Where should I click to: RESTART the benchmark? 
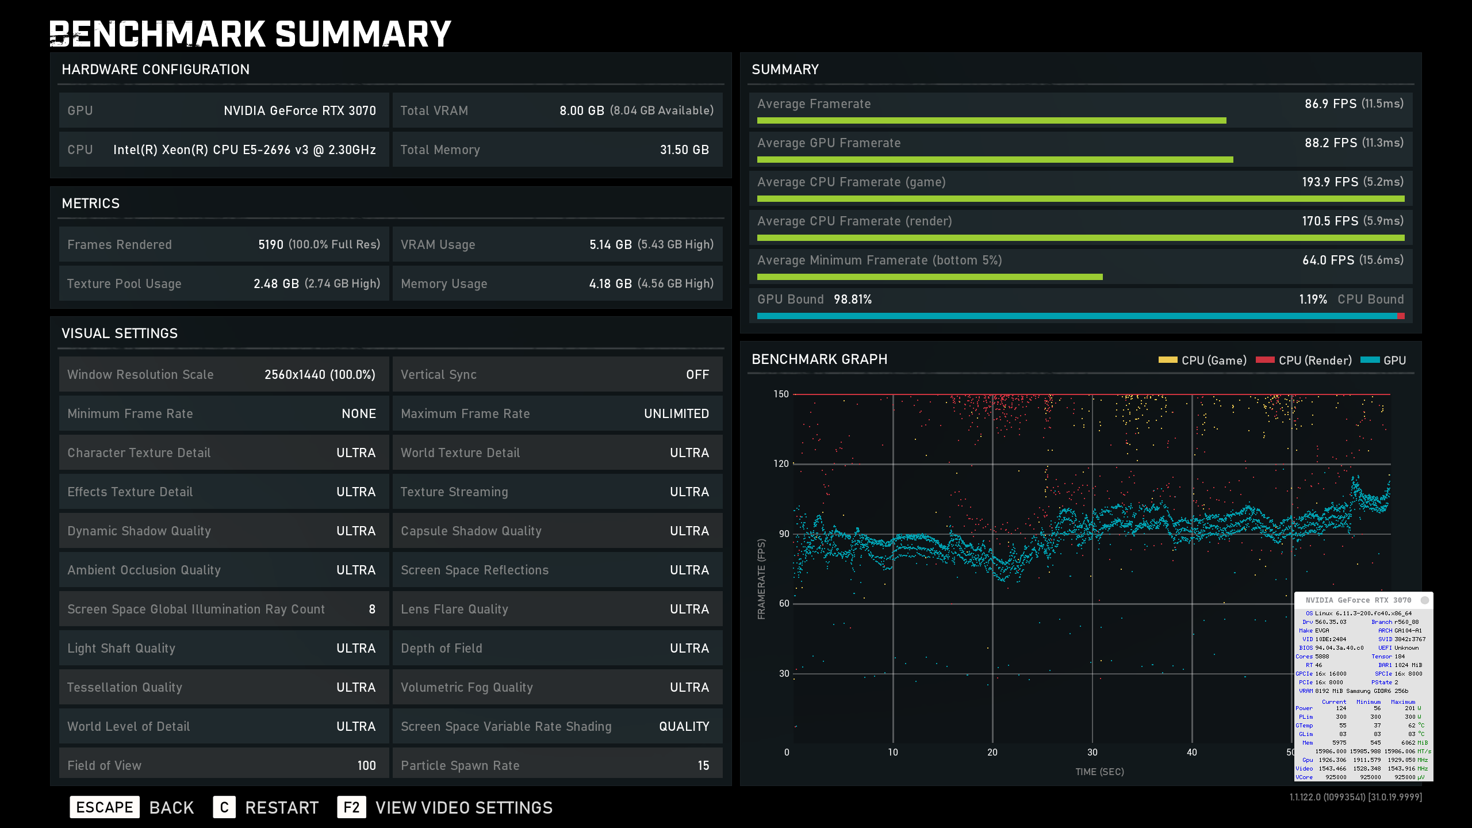(x=282, y=807)
